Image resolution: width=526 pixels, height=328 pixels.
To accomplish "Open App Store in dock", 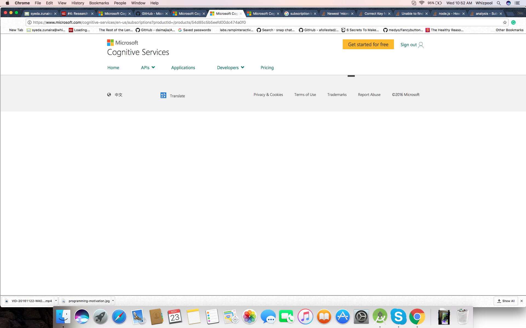I will click(343, 317).
